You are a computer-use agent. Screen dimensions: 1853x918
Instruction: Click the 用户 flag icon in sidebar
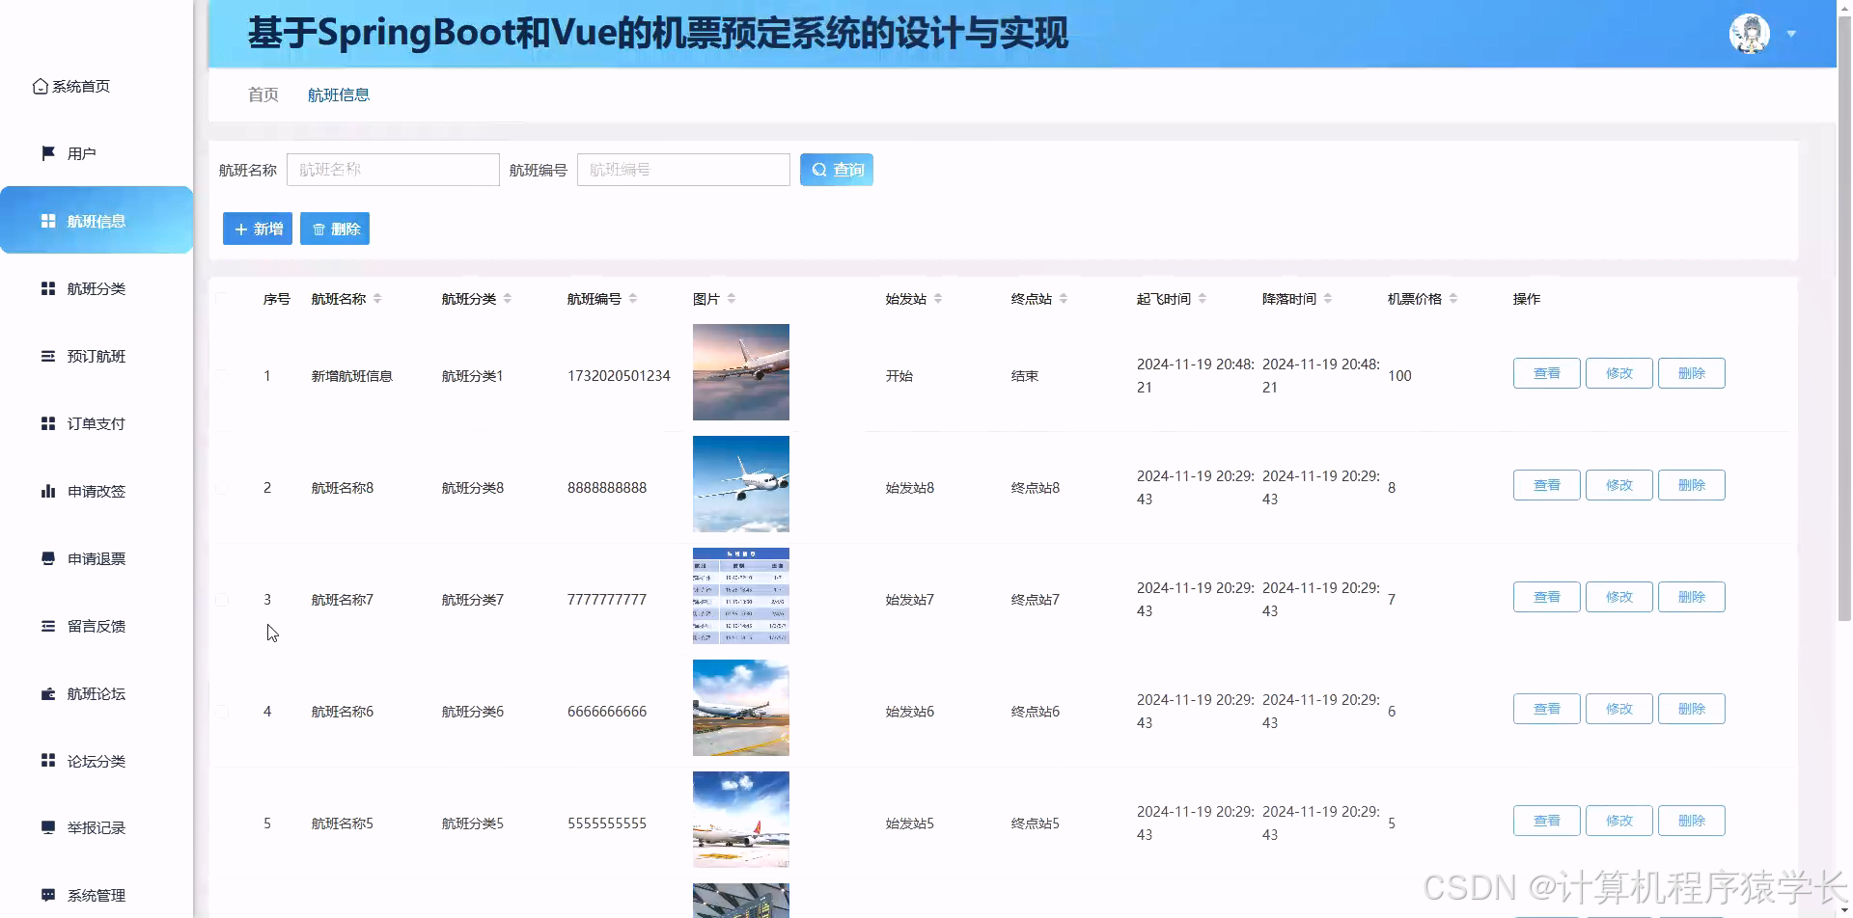click(x=47, y=152)
